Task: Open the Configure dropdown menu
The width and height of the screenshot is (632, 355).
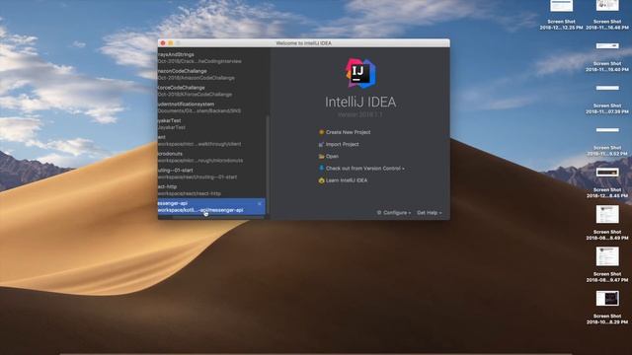Action: (397, 213)
